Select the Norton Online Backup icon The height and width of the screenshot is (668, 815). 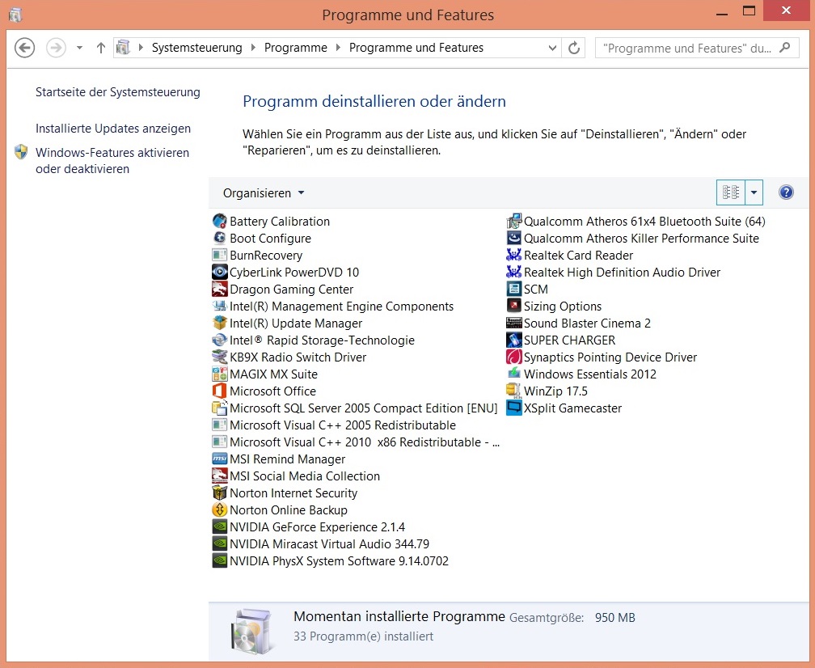pyautogui.click(x=219, y=510)
